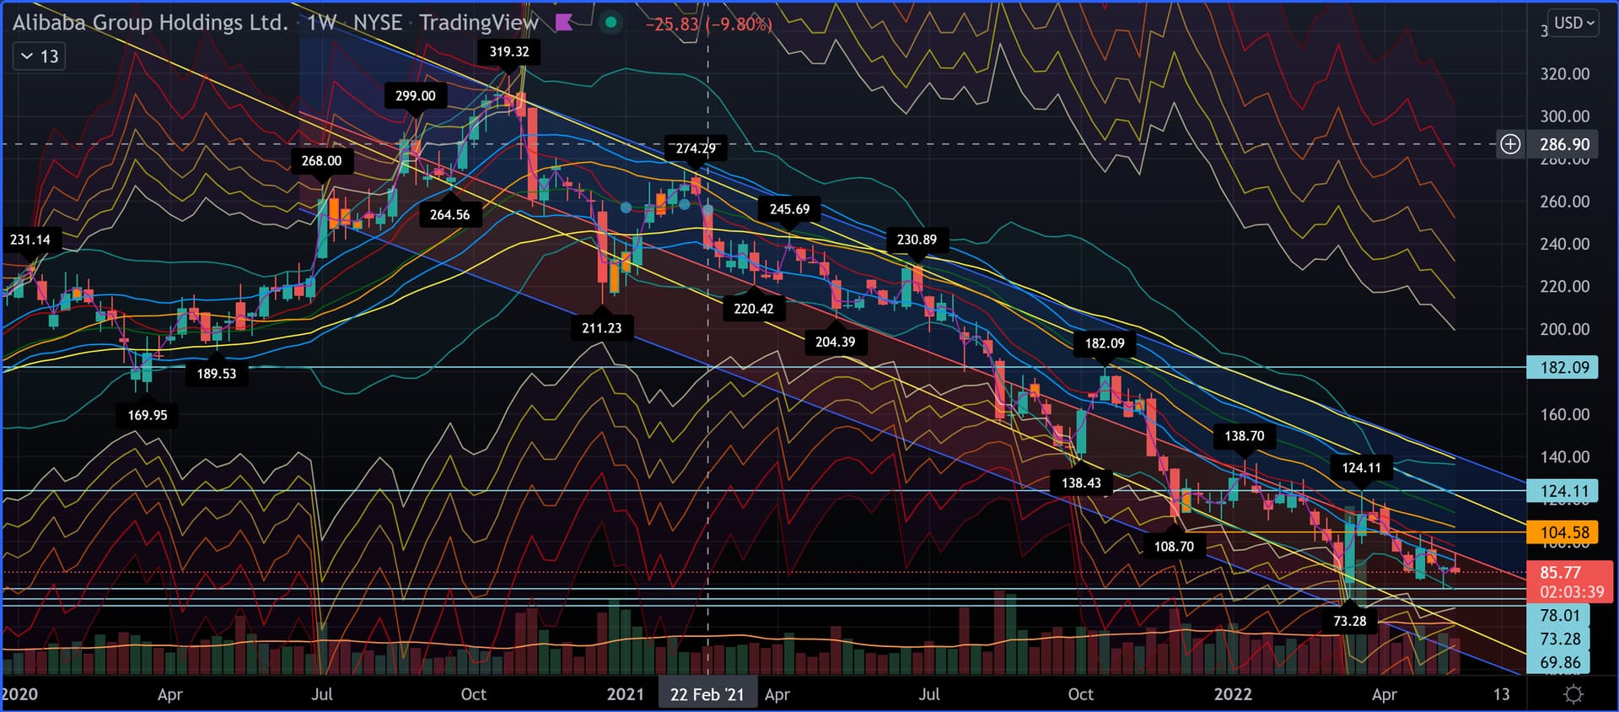This screenshot has height=712, width=1619.
Task: Open chart settings gear icon
Action: (1573, 694)
